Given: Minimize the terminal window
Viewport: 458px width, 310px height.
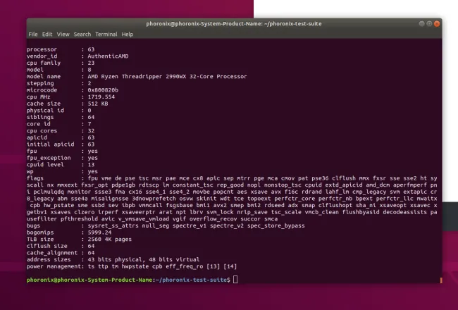Looking at the screenshot, I should pyautogui.click(x=421, y=24).
